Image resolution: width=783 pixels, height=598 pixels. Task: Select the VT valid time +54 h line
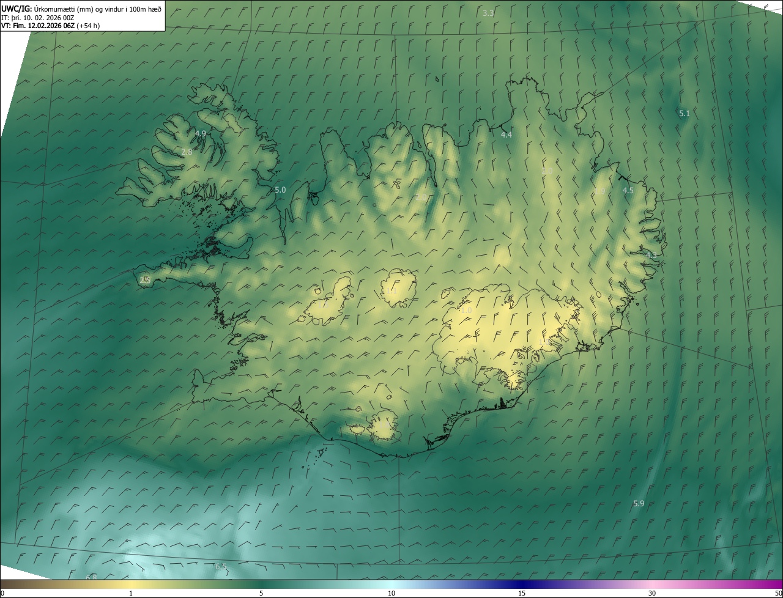(x=50, y=26)
